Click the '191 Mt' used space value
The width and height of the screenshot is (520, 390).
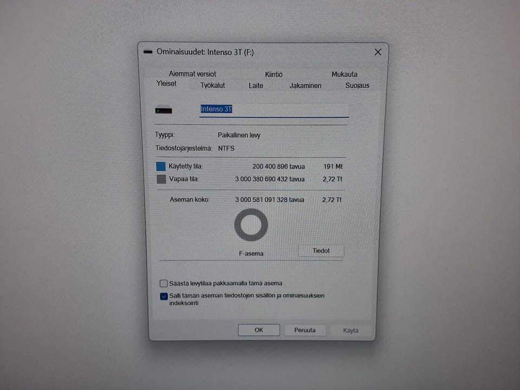pos(333,166)
